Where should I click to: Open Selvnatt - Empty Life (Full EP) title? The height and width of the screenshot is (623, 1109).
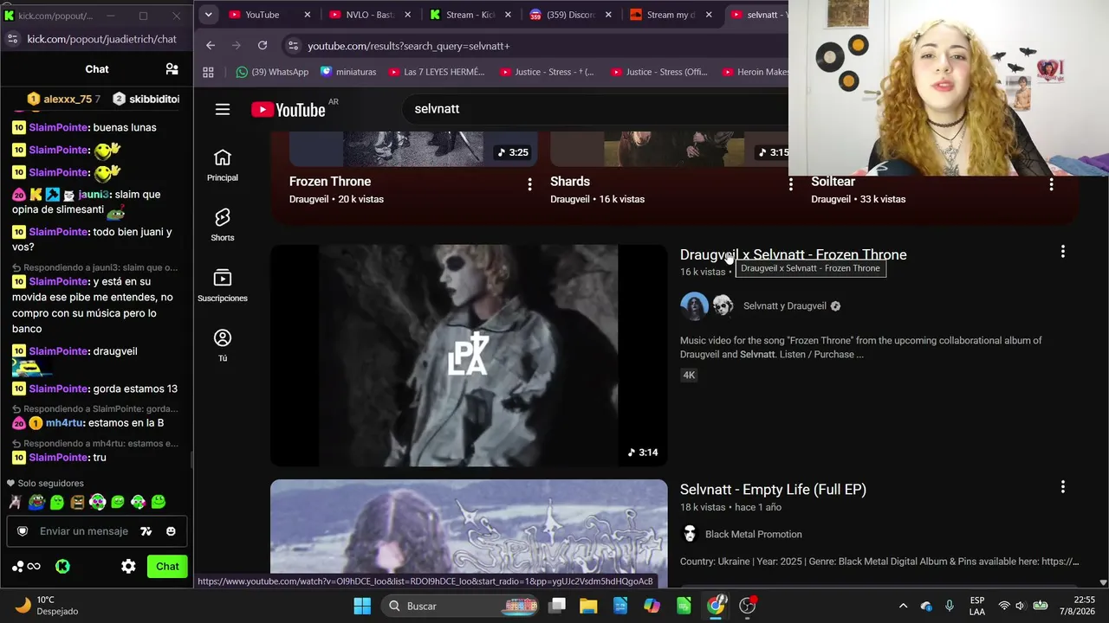(x=773, y=489)
